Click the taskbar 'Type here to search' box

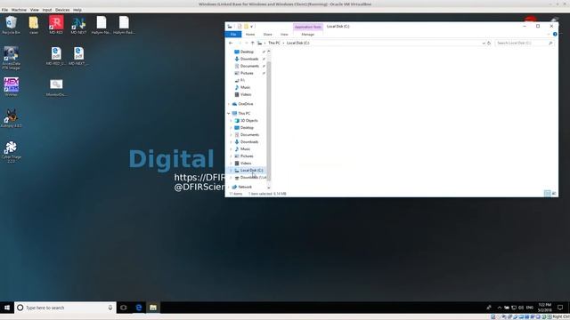click(65, 308)
